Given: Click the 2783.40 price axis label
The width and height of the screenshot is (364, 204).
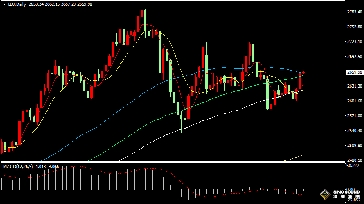Looking at the screenshot, I should [355, 12].
